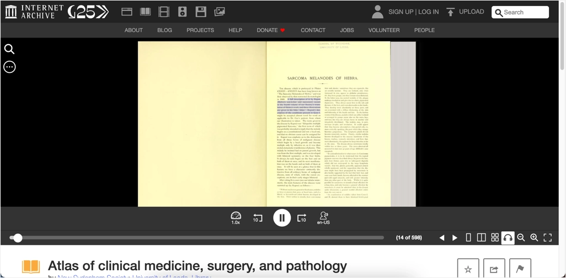Open the HELP menu item
566x278 pixels.
coord(236,30)
